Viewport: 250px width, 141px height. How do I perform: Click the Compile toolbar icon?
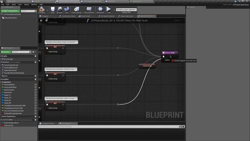click(42, 10)
